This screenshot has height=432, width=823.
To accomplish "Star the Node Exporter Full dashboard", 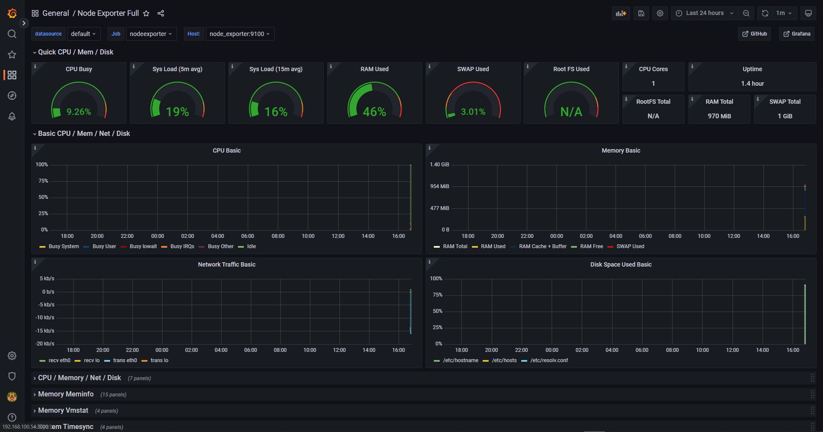I will 146,13.
